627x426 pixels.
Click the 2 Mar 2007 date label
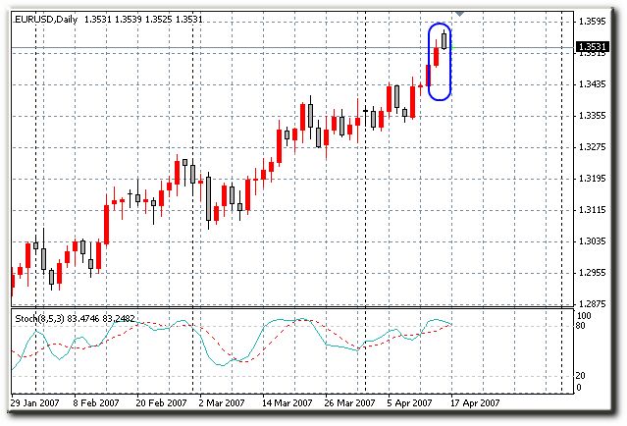tap(222, 402)
